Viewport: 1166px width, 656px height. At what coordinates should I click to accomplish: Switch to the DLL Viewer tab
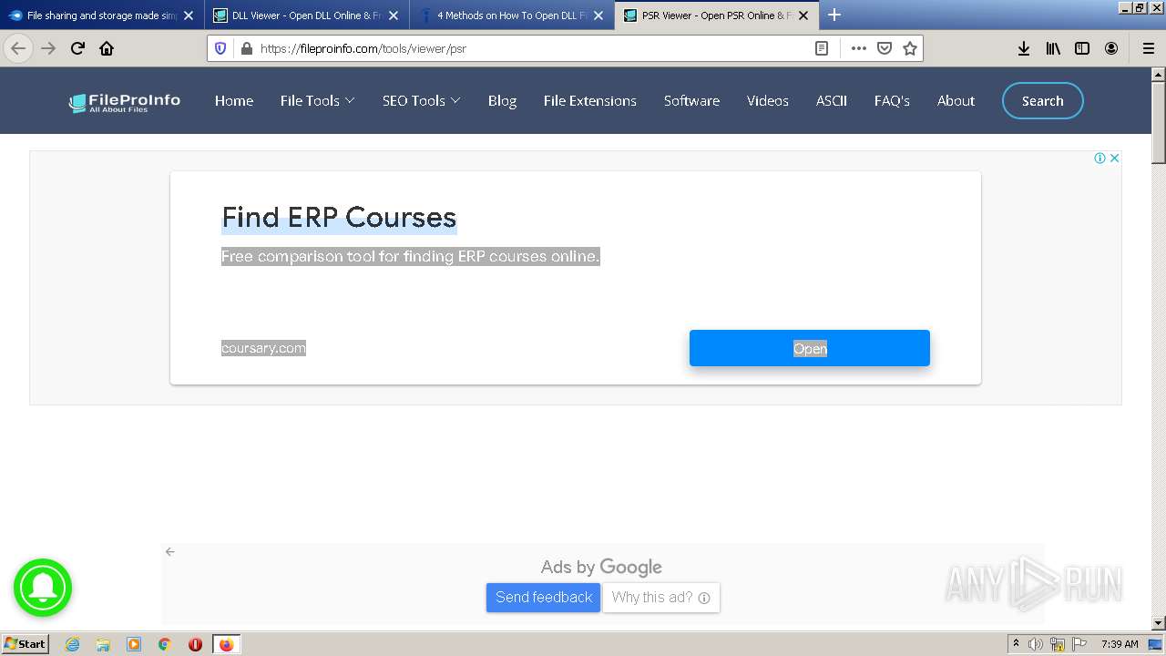pyautogui.click(x=307, y=15)
